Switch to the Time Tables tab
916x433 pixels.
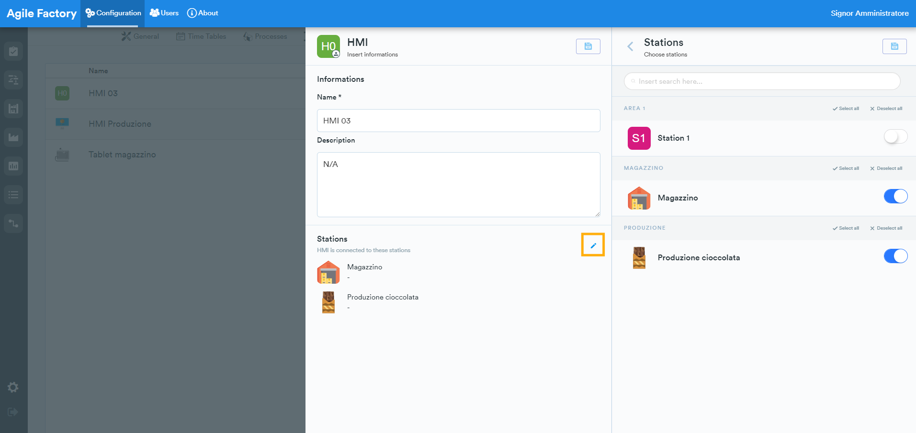coord(201,36)
